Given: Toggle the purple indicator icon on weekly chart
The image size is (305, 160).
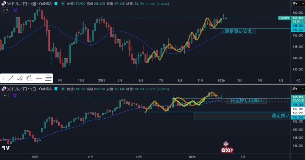Looking at the screenshot, I should 15,10.
